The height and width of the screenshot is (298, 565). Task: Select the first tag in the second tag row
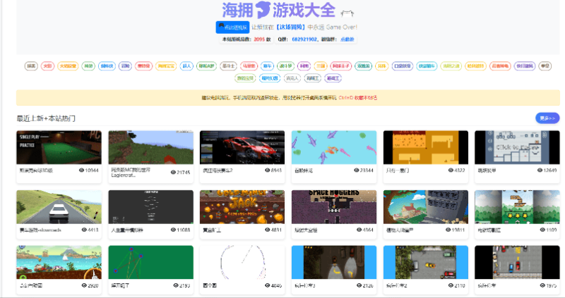(244, 77)
